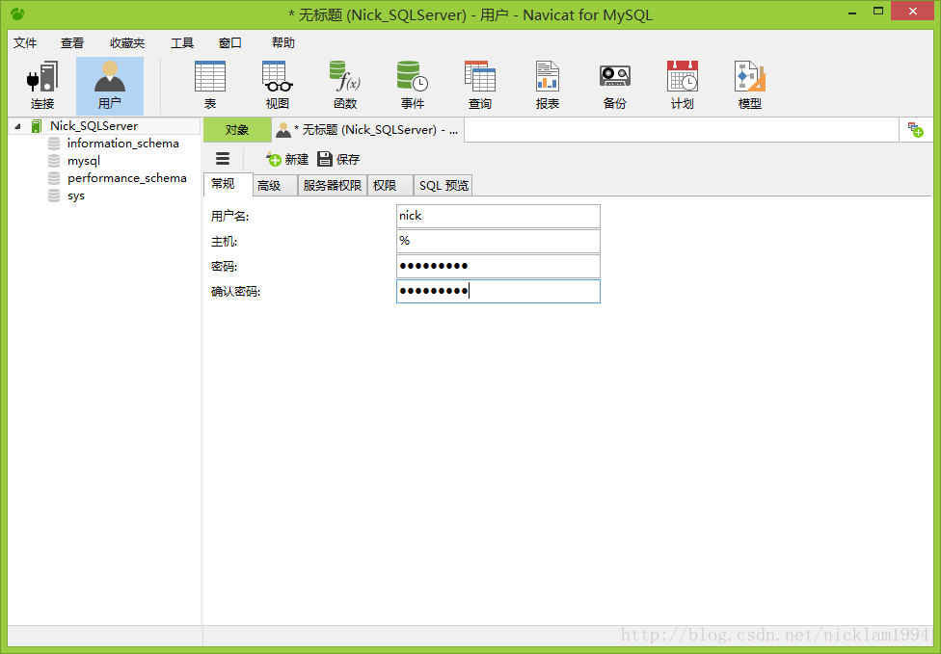
Task: Select the 用户 user toolbar icon
Action: click(x=110, y=85)
